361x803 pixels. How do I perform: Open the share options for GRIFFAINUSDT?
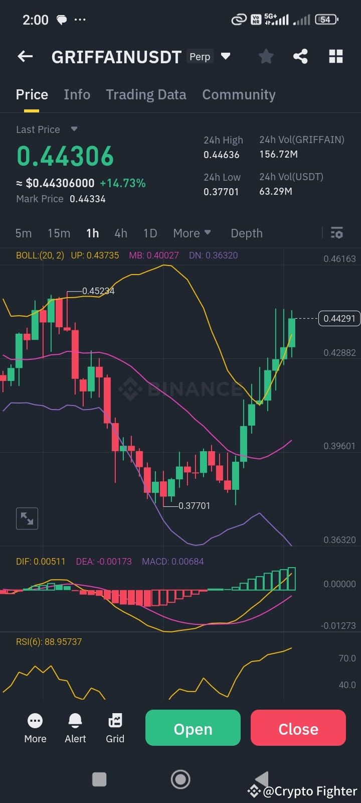click(x=300, y=56)
